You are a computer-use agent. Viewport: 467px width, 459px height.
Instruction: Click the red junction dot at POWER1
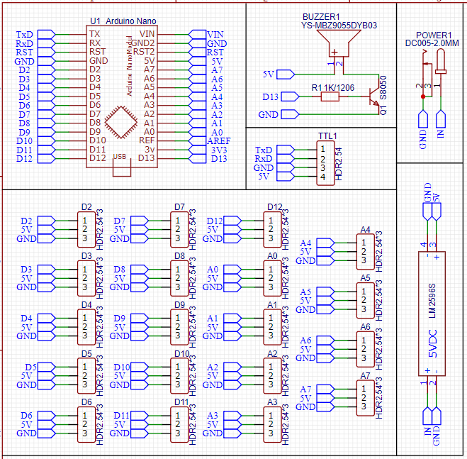point(423,96)
